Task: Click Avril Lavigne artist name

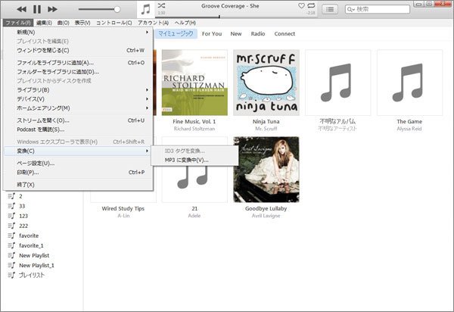Action: 266,216
